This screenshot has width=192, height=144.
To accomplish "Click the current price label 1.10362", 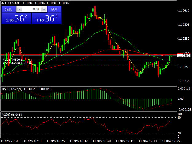I will 184,56.
